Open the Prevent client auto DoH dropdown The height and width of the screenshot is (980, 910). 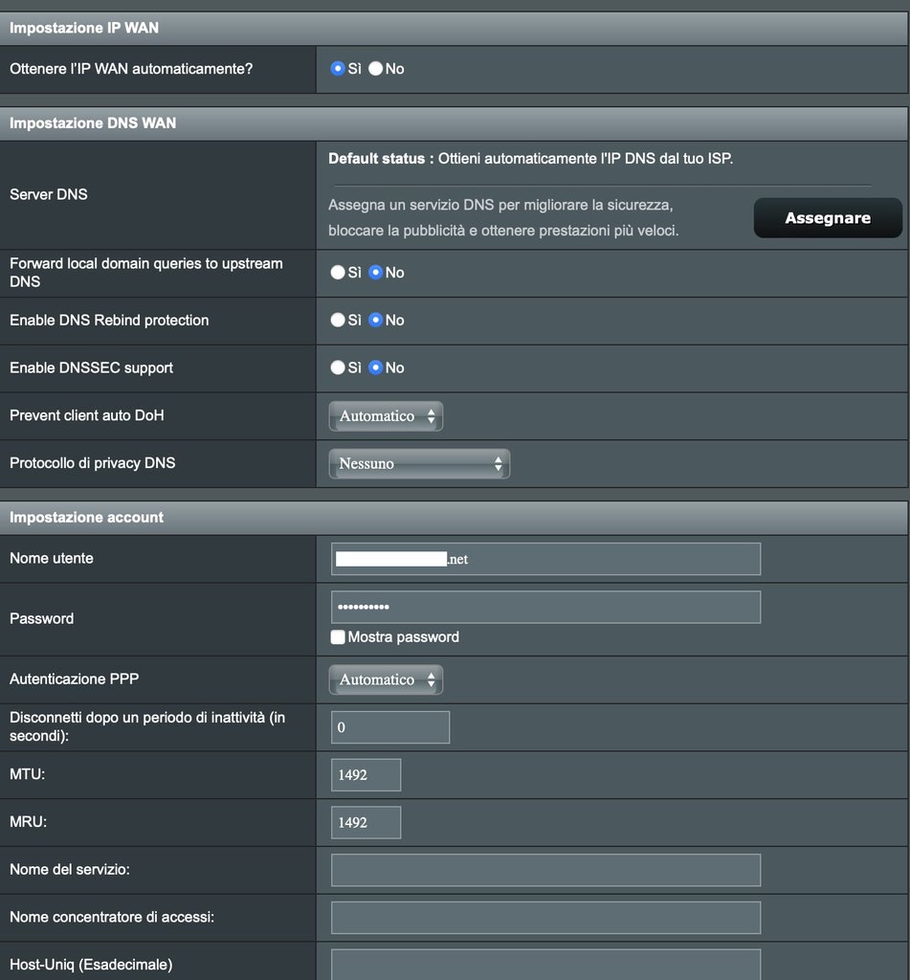[x=386, y=416]
